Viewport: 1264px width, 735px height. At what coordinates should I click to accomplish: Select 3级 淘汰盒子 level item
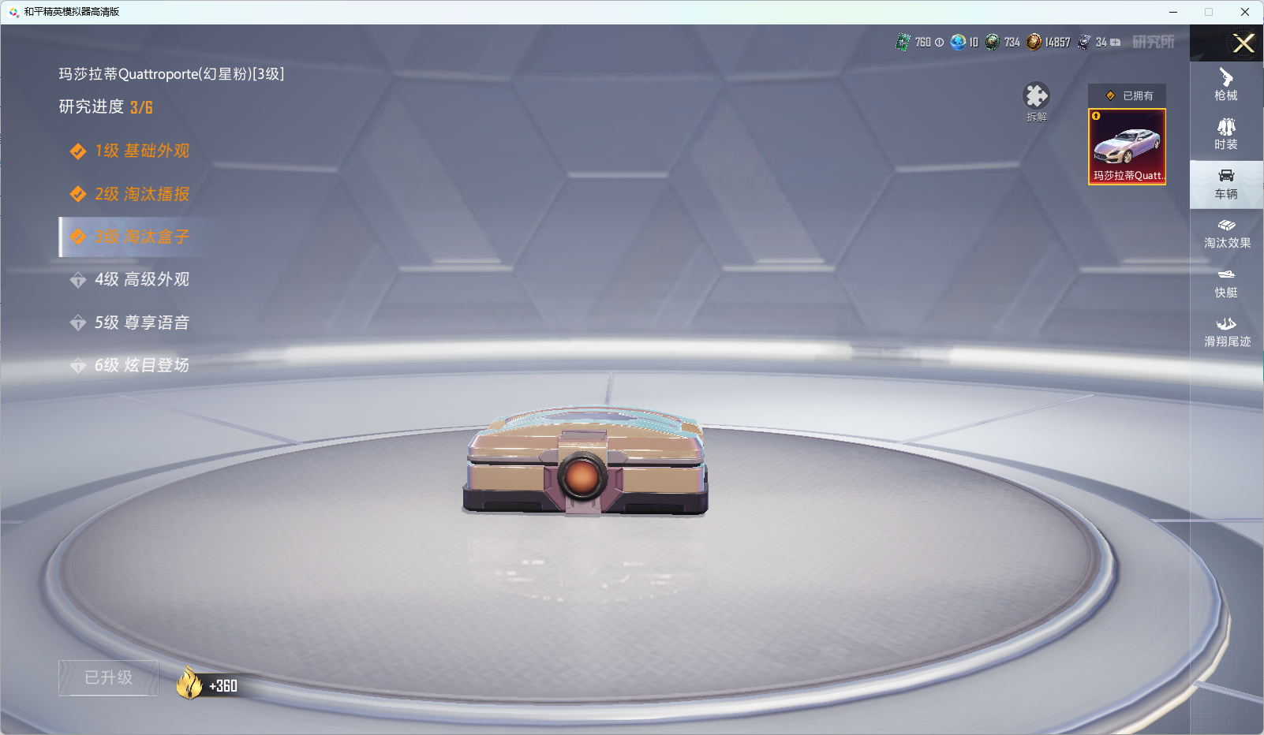point(141,237)
